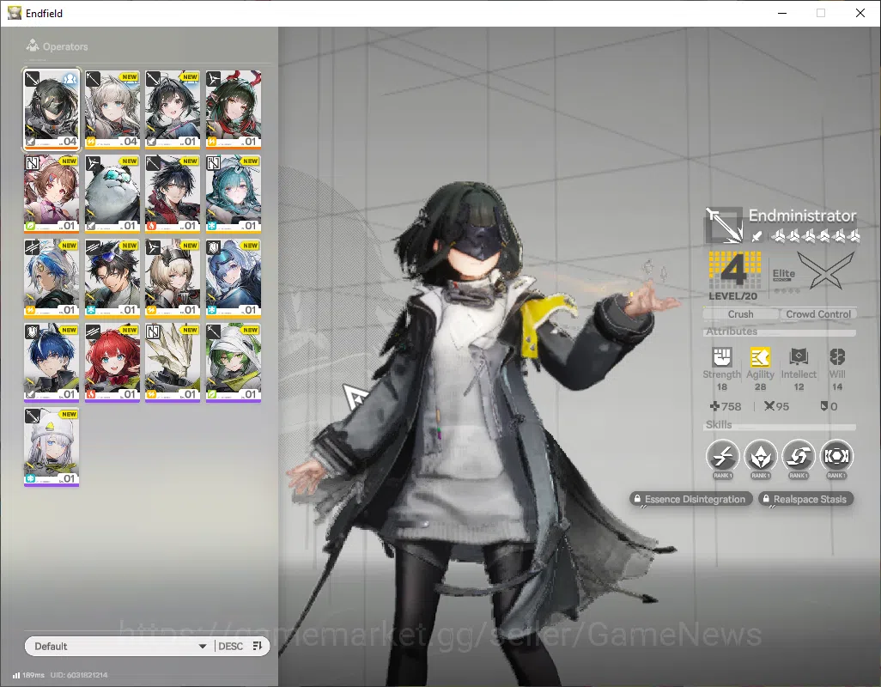Select the blonde operator with dark headgear
Image resolution: width=881 pixels, height=687 pixels.
pos(173,278)
